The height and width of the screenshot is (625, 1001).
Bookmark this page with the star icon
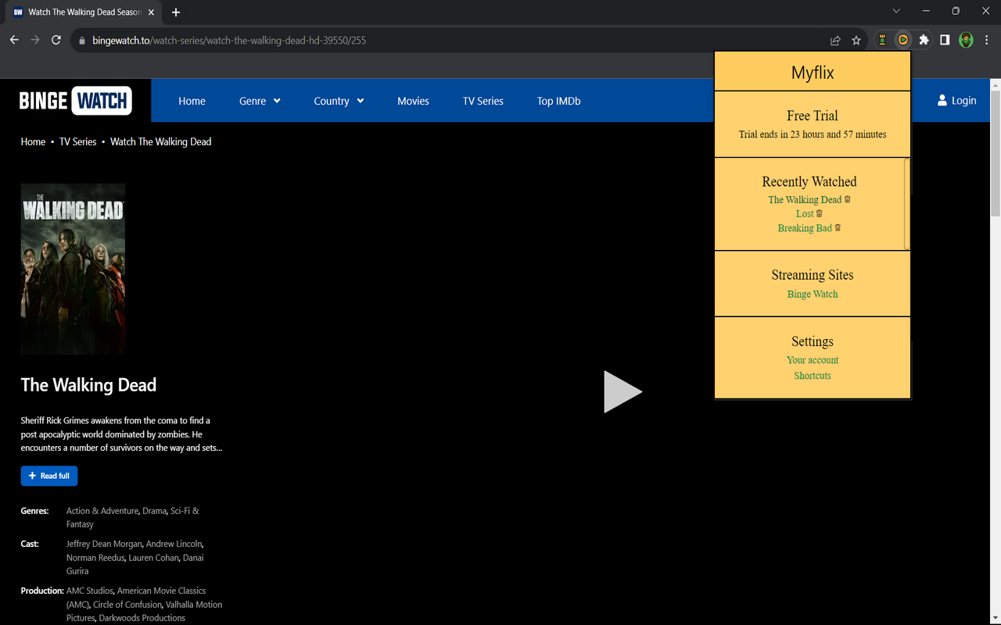pos(856,40)
